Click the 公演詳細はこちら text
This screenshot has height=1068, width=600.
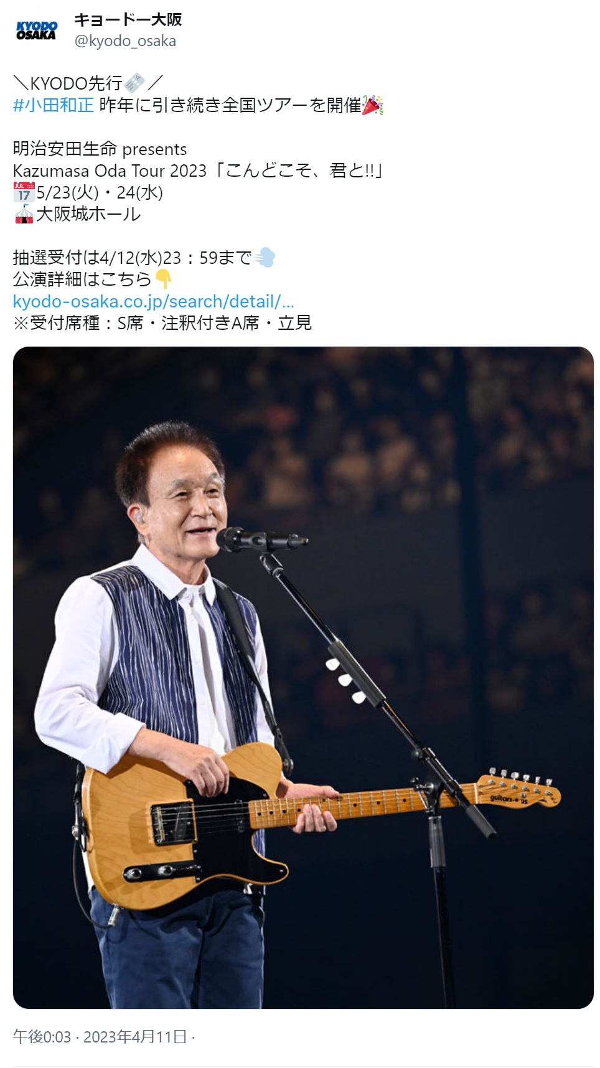click(x=82, y=279)
